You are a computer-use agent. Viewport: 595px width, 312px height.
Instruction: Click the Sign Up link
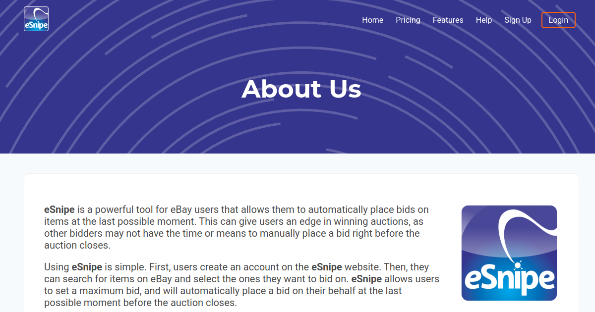pyautogui.click(x=518, y=20)
